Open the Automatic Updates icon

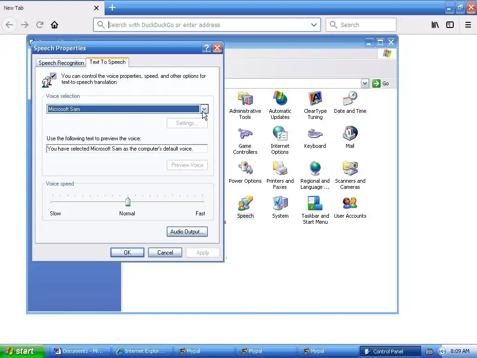(280, 105)
